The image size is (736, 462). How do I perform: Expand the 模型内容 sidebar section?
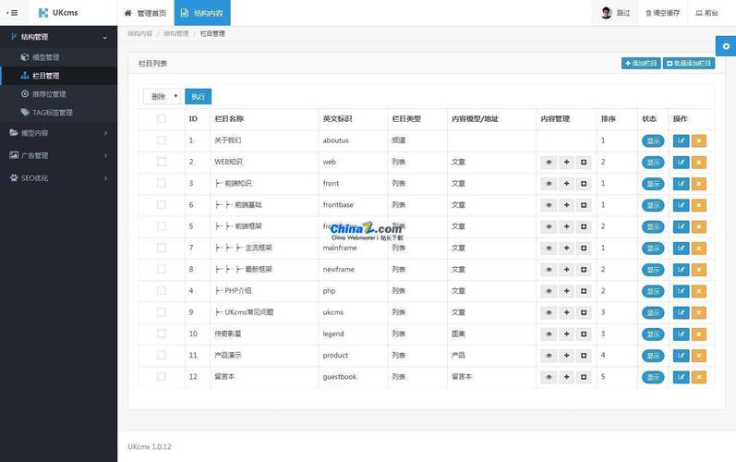[59, 133]
